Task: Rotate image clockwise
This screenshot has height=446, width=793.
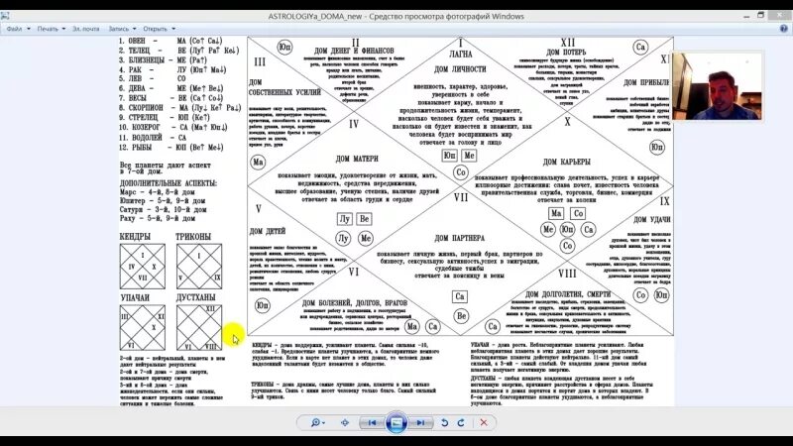Action: [x=461, y=423]
